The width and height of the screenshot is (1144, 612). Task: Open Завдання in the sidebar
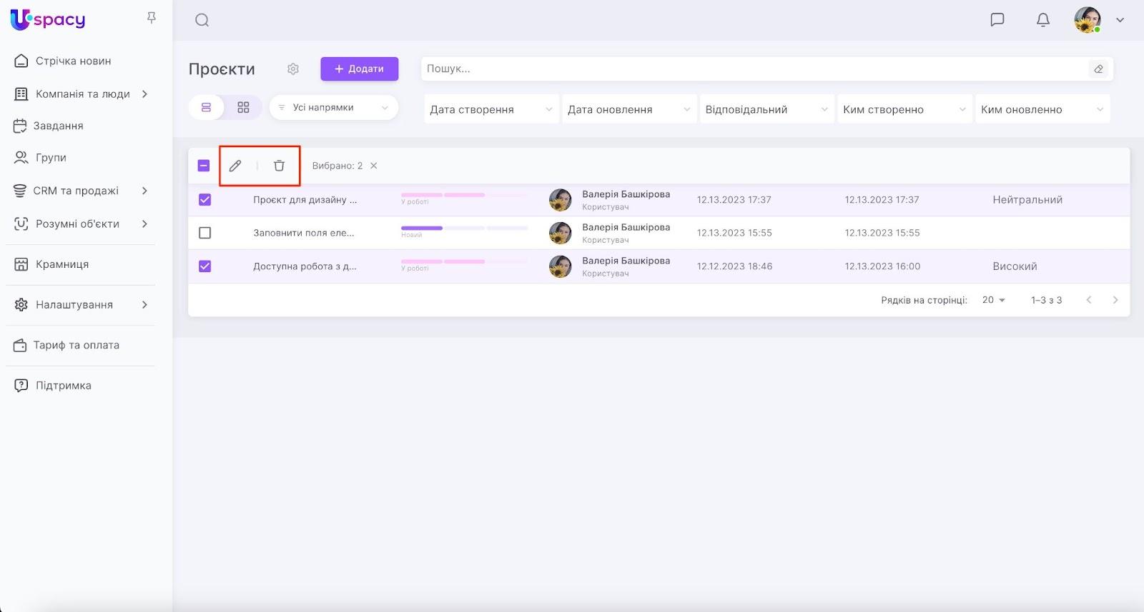coord(58,126)
